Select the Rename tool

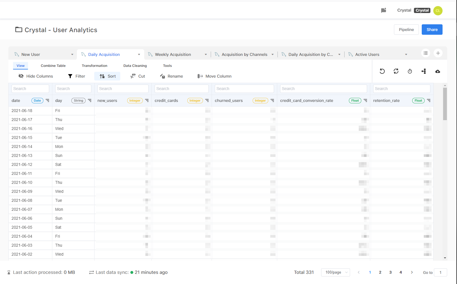[172, 76]
